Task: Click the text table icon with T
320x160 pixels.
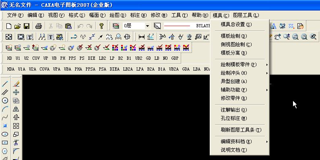Action: [50, 37]
